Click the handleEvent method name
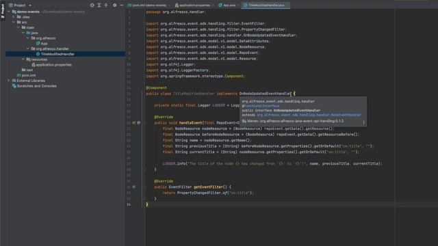Screen dimensions: 438x246 pos(190,123)
